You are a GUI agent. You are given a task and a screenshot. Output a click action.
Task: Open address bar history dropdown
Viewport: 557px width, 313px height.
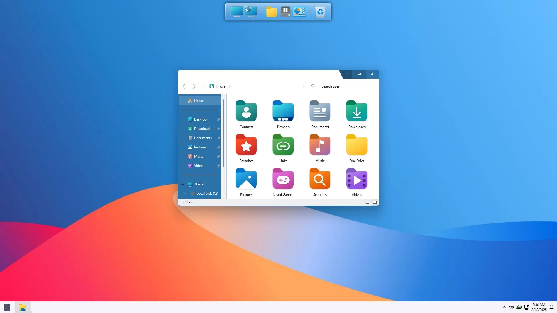click(x=304, y=86)
